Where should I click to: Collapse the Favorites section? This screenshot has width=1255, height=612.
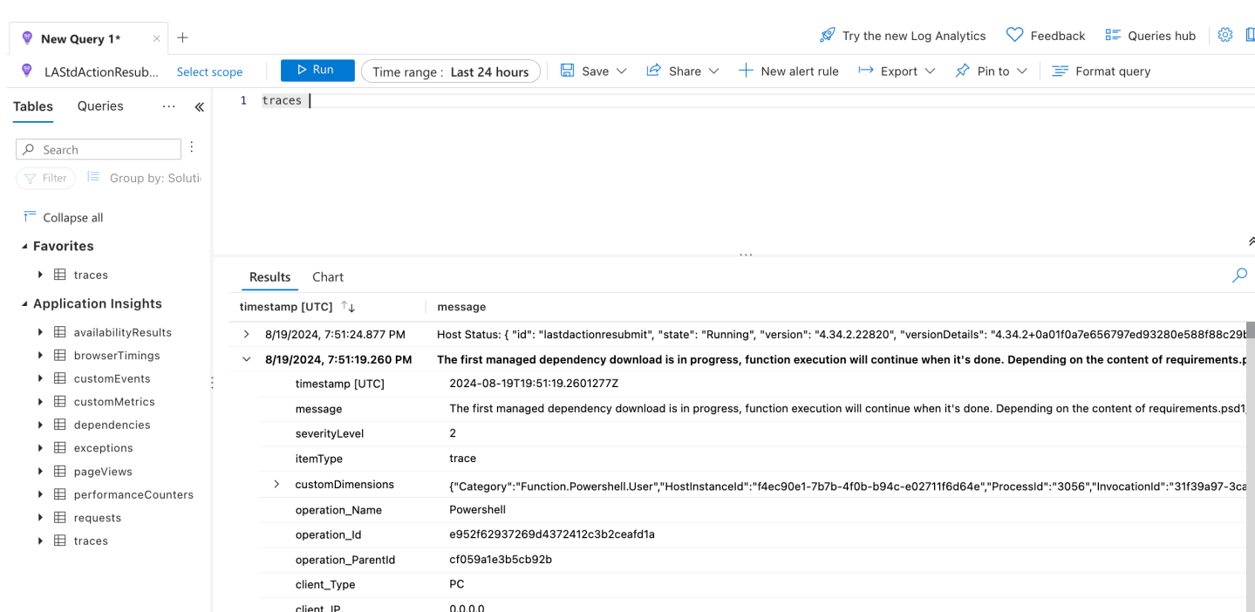(24, 247)
